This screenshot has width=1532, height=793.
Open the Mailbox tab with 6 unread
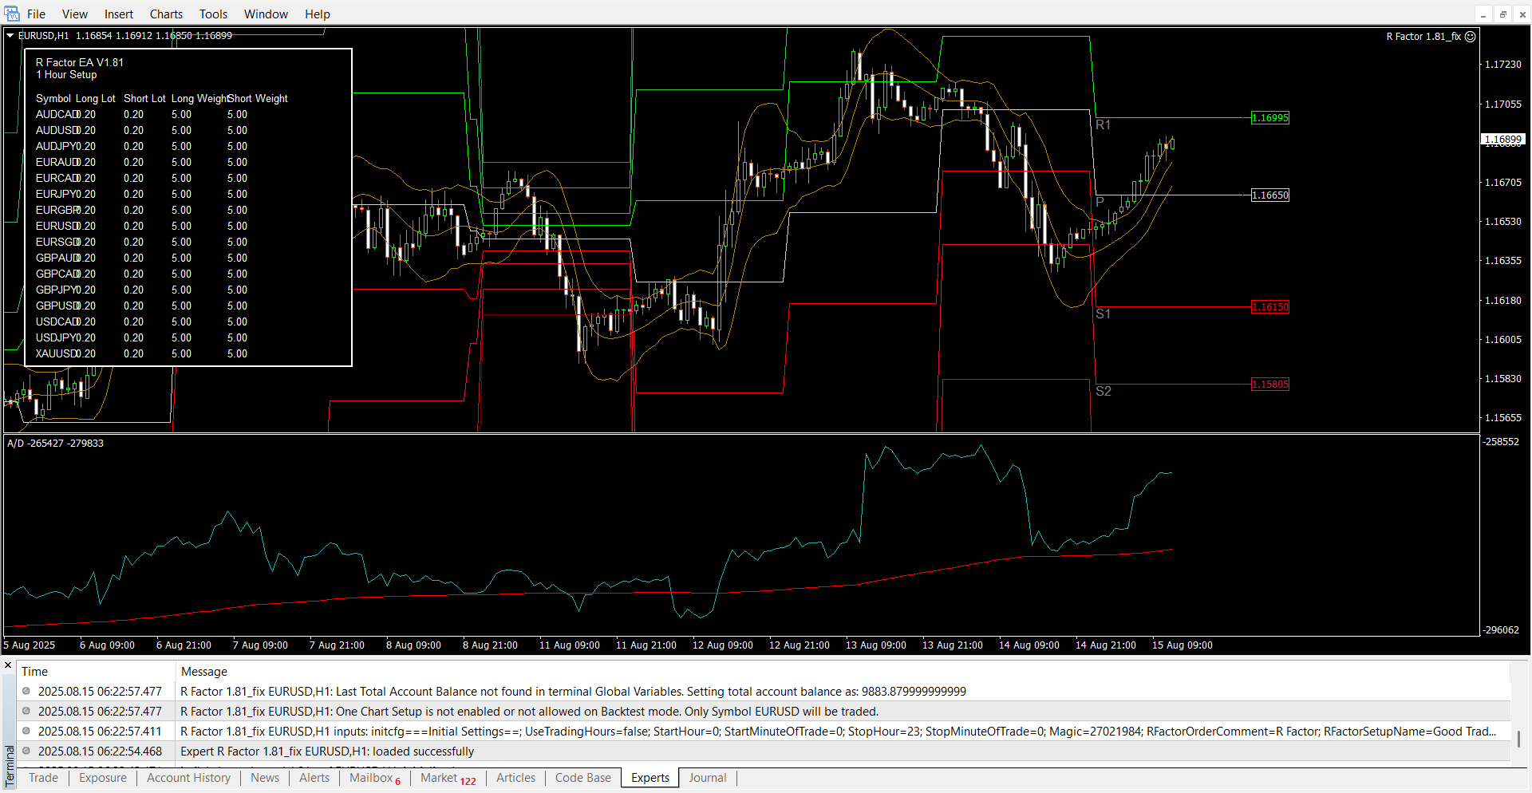click(374, 778)
